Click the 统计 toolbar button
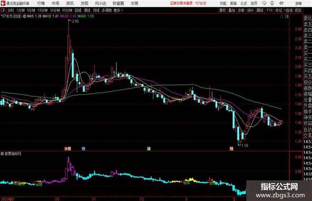This screenshot has height=201, width=312. pos(250,10)
